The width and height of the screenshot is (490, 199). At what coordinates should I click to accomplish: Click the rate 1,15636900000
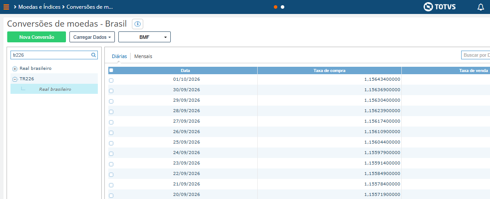coord(382,89)
